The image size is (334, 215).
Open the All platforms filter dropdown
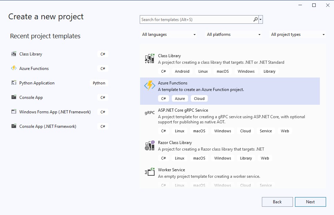tap(234, 34)
